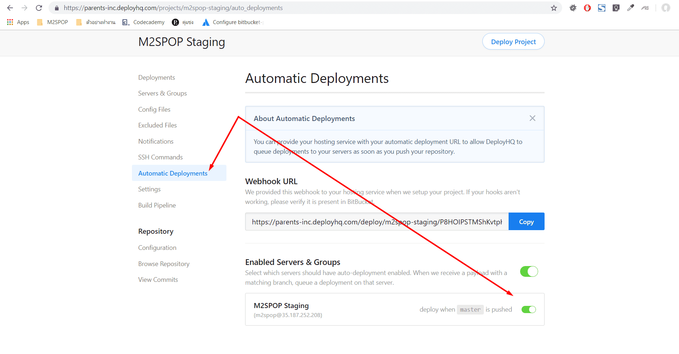Copy the Webhook URL
679x354 pixels.
(526, 221)
